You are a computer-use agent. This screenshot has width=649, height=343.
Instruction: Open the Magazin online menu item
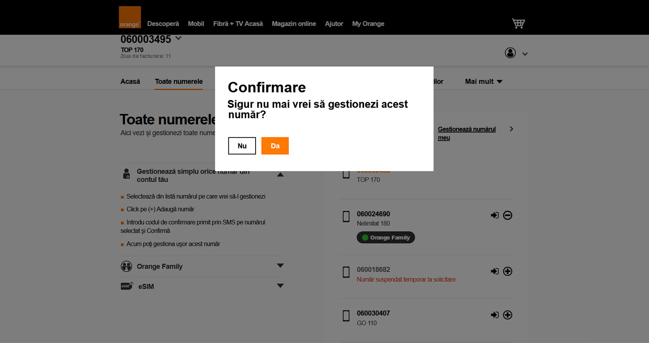click(294, 24)
